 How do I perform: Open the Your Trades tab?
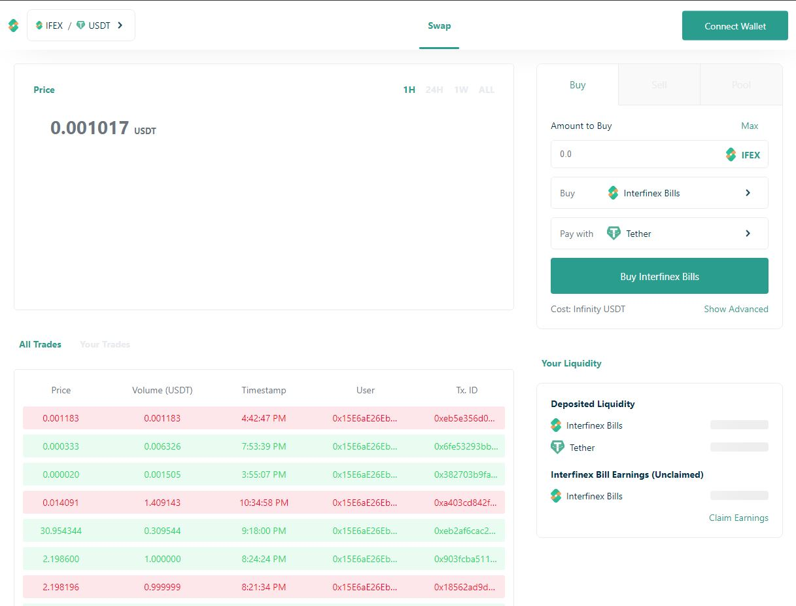click(105, 344)
